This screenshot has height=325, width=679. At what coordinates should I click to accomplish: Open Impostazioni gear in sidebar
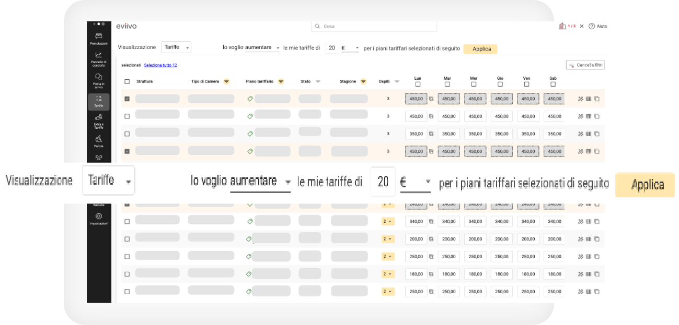click(x=98, y=218)
